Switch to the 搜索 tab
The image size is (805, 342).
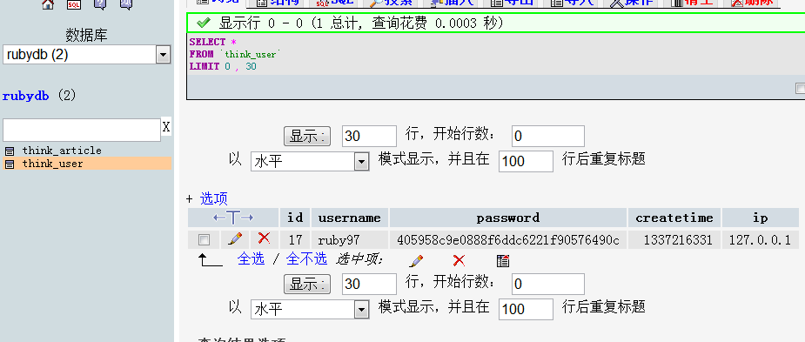[x=392, y=2]
